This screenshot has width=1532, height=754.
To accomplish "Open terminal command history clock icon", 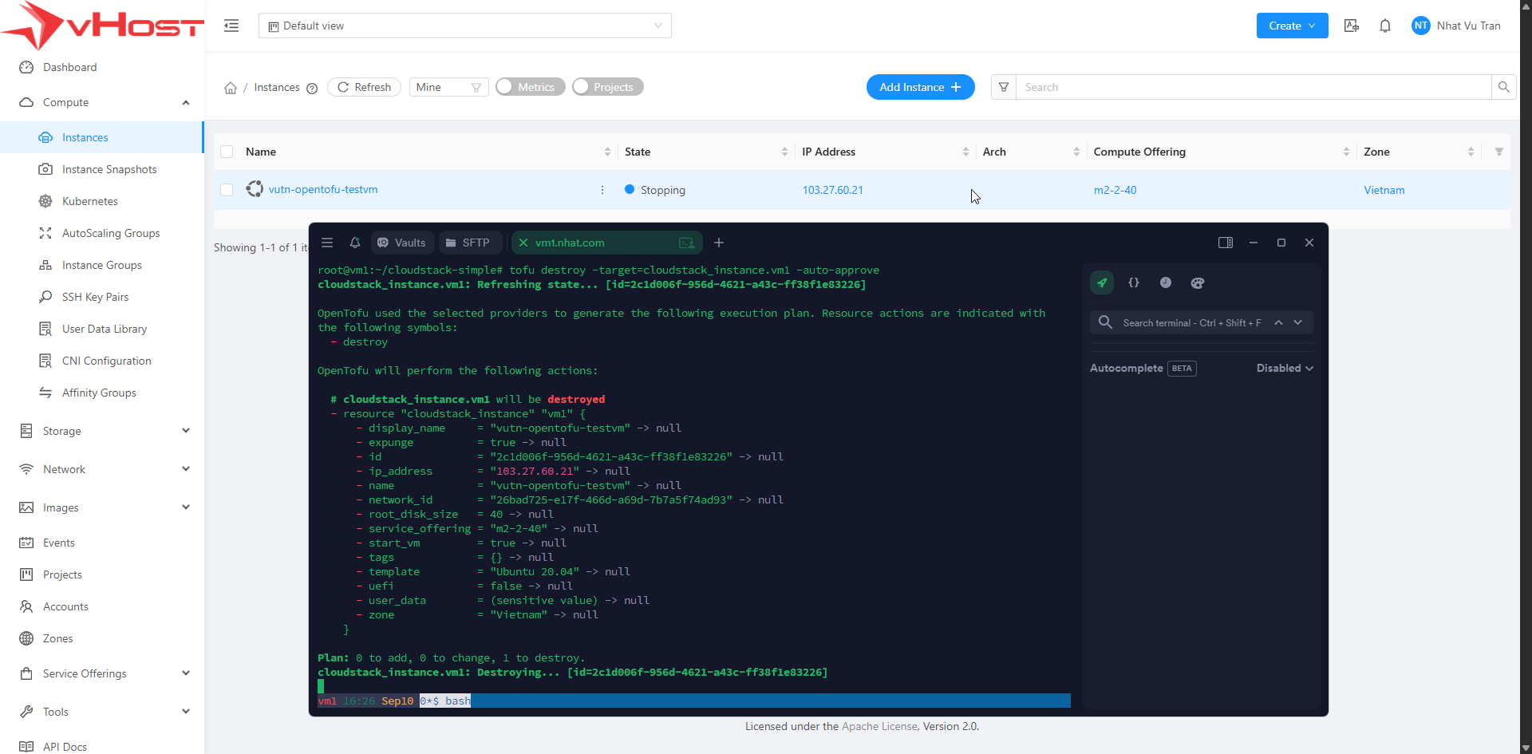I will (x=1166, y=282).
